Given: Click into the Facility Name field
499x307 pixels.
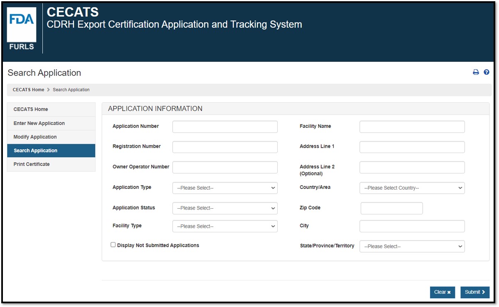Looking at the screenshot, I should click(412, 127).
